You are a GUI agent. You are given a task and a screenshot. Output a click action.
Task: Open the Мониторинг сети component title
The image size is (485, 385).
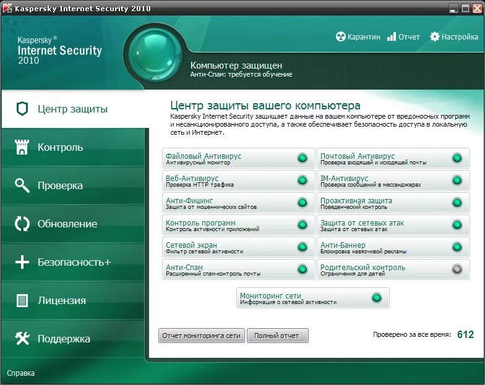[x=271, y=295]
